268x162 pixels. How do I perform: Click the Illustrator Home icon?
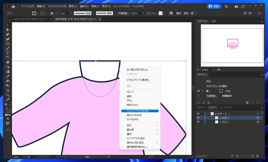[13, 6]
